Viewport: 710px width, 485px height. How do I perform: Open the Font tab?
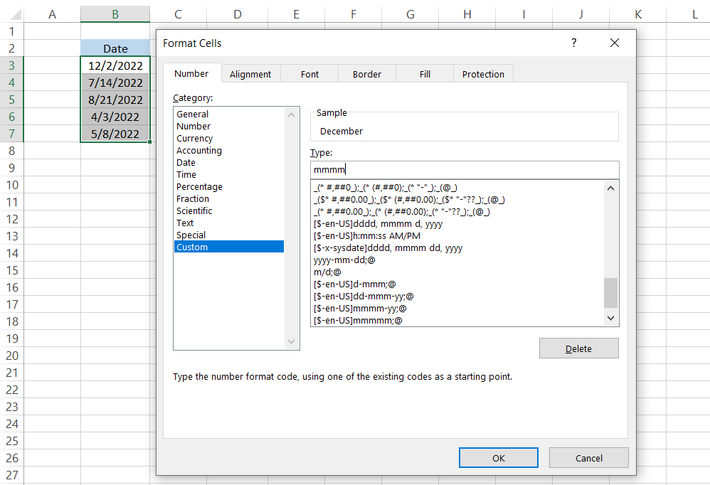[x=309, y=74]
